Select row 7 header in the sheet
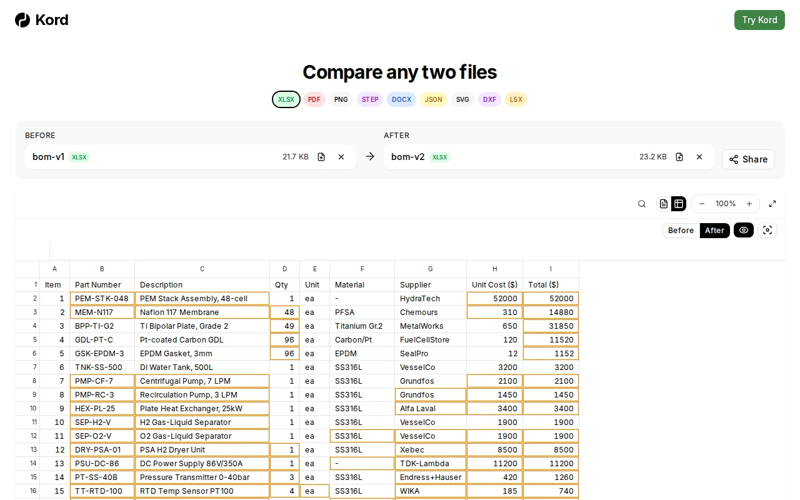Image resolution: width=800 pixels, height=500 pixels. tap(27, 367)
